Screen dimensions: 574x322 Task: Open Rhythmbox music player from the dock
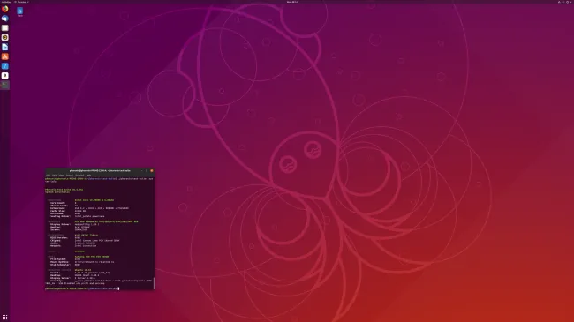4,37
